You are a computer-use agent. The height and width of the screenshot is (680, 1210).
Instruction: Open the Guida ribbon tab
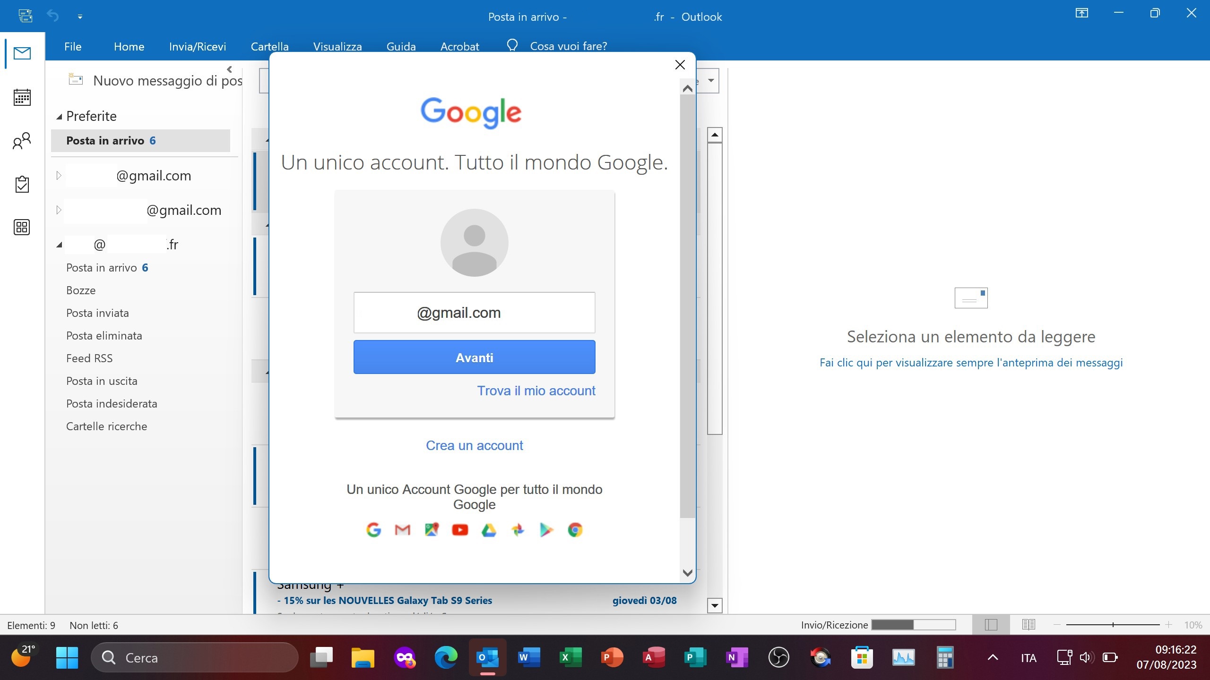click(401, 46)
